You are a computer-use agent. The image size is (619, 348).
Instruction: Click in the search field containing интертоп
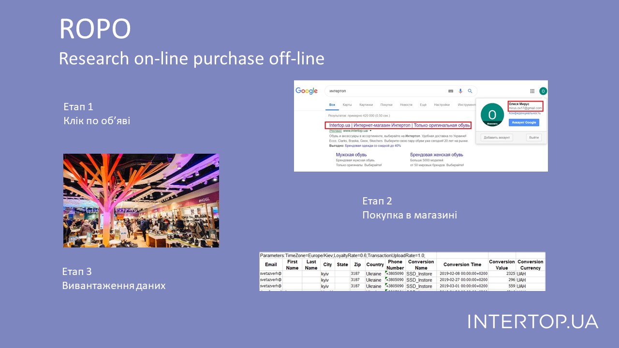click(382, 91)
